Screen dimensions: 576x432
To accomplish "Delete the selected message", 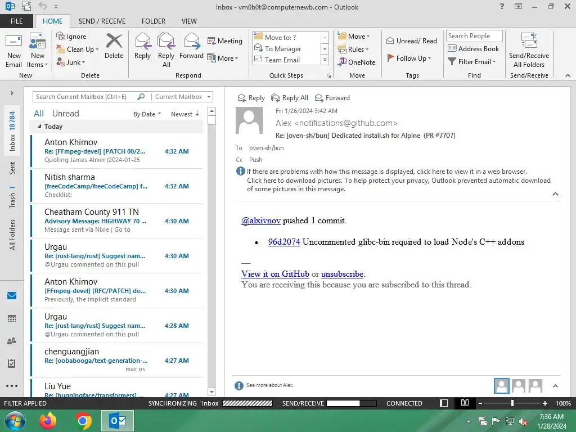I will coord(114,46).
